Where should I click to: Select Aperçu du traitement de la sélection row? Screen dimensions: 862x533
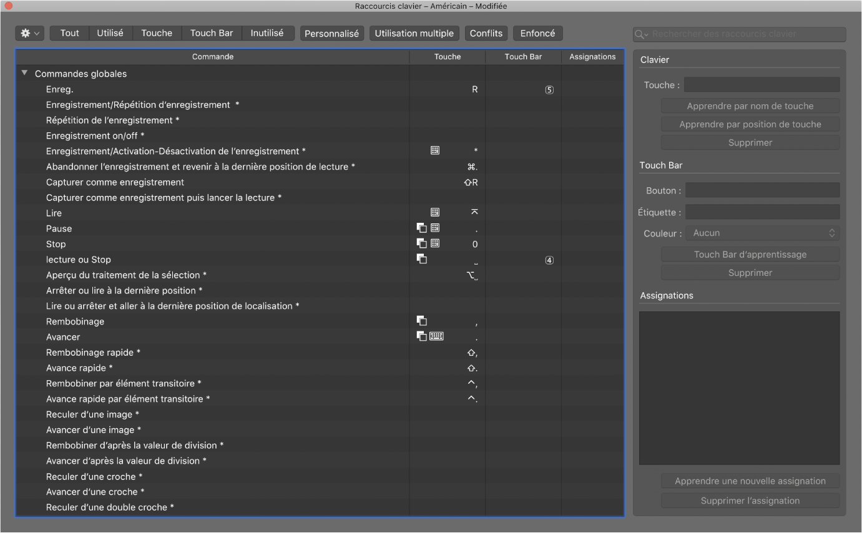(x=320, y=275)
